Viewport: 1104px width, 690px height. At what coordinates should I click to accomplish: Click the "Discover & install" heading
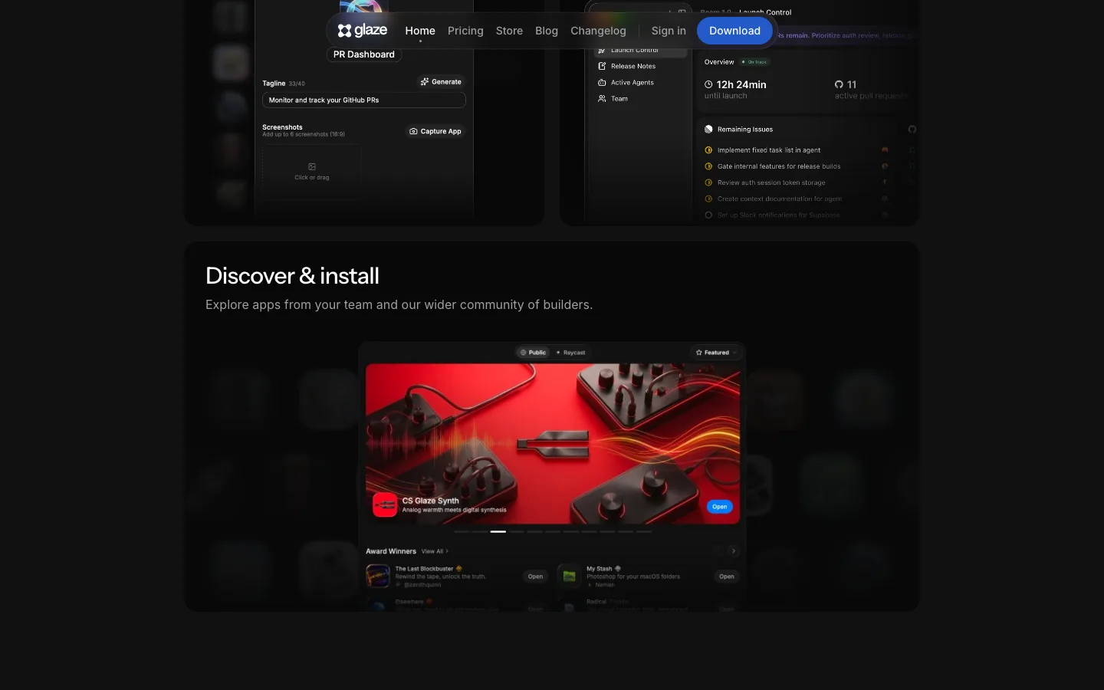(292, 276)
